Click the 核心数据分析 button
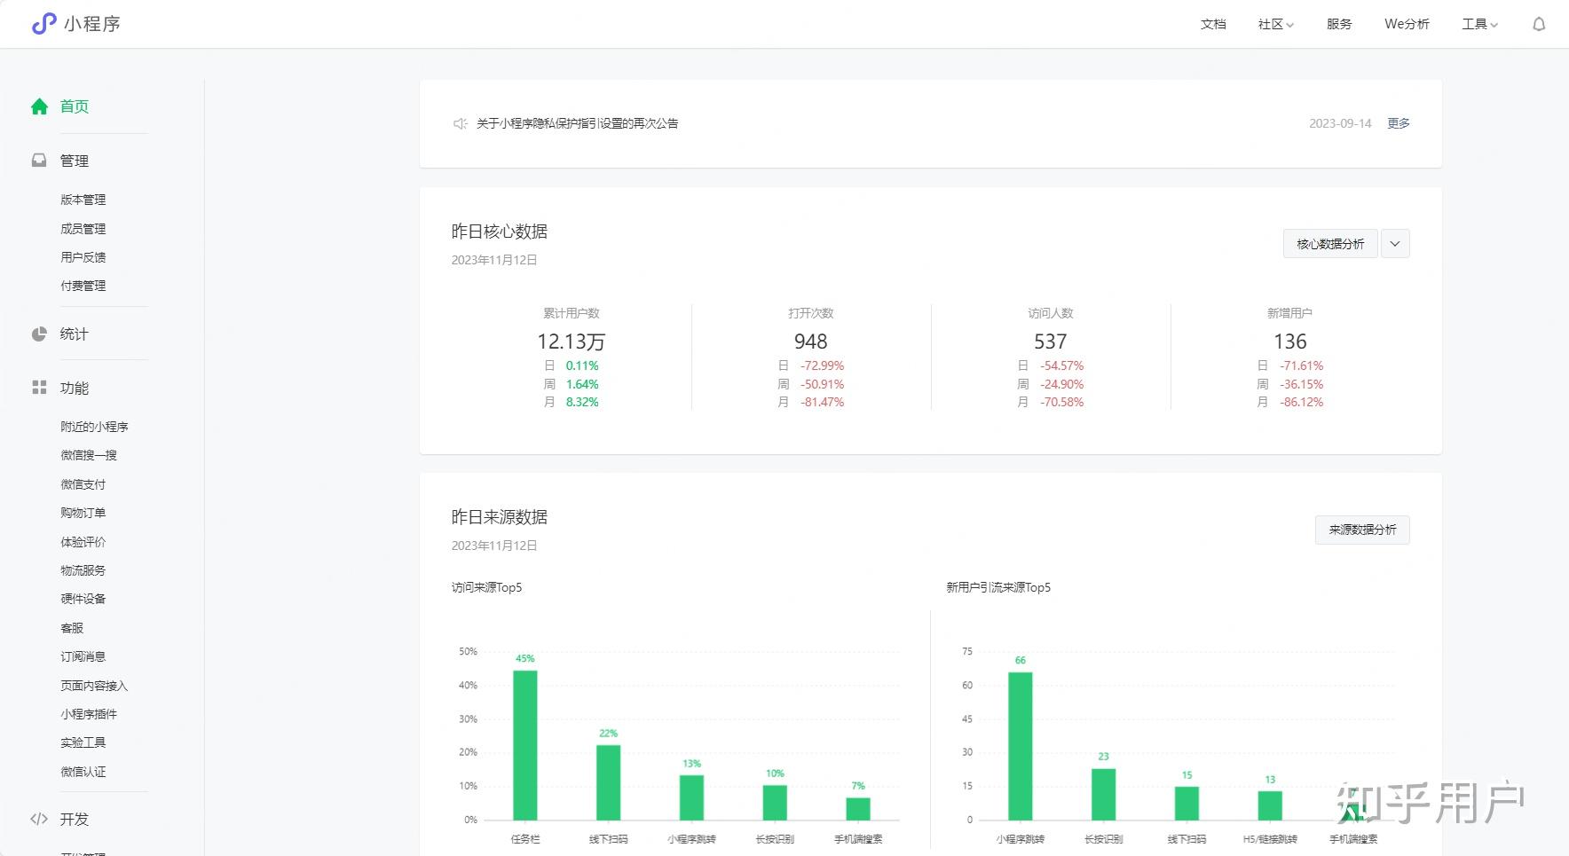This screenshot has width=1569, height=856. tap(1330, 244)
